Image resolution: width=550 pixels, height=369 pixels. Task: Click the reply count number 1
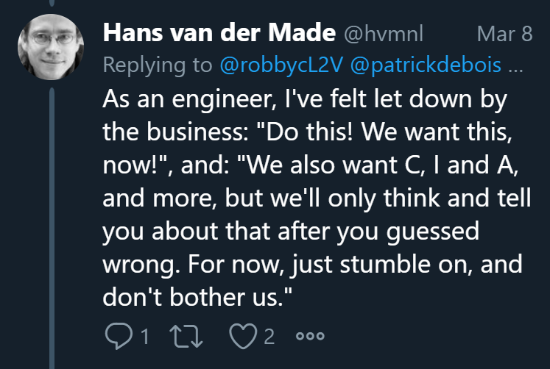pyautogui.click(x=144, y=337)
